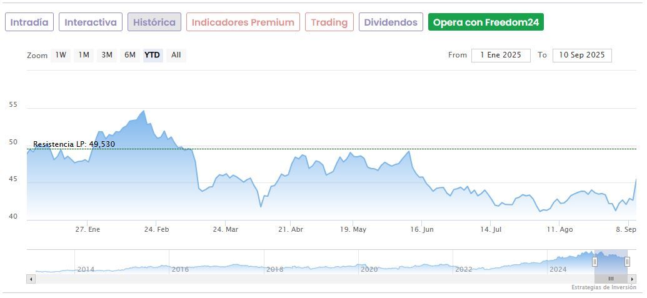Click the right range handle in navigator

(627, 262)
